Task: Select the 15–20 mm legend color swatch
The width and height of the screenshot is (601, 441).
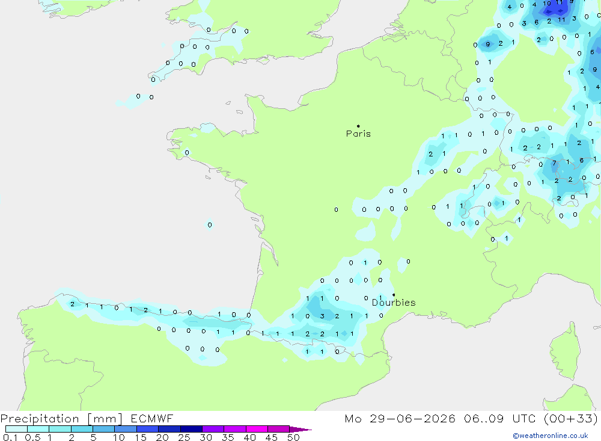Action: [x=147, y=429]
